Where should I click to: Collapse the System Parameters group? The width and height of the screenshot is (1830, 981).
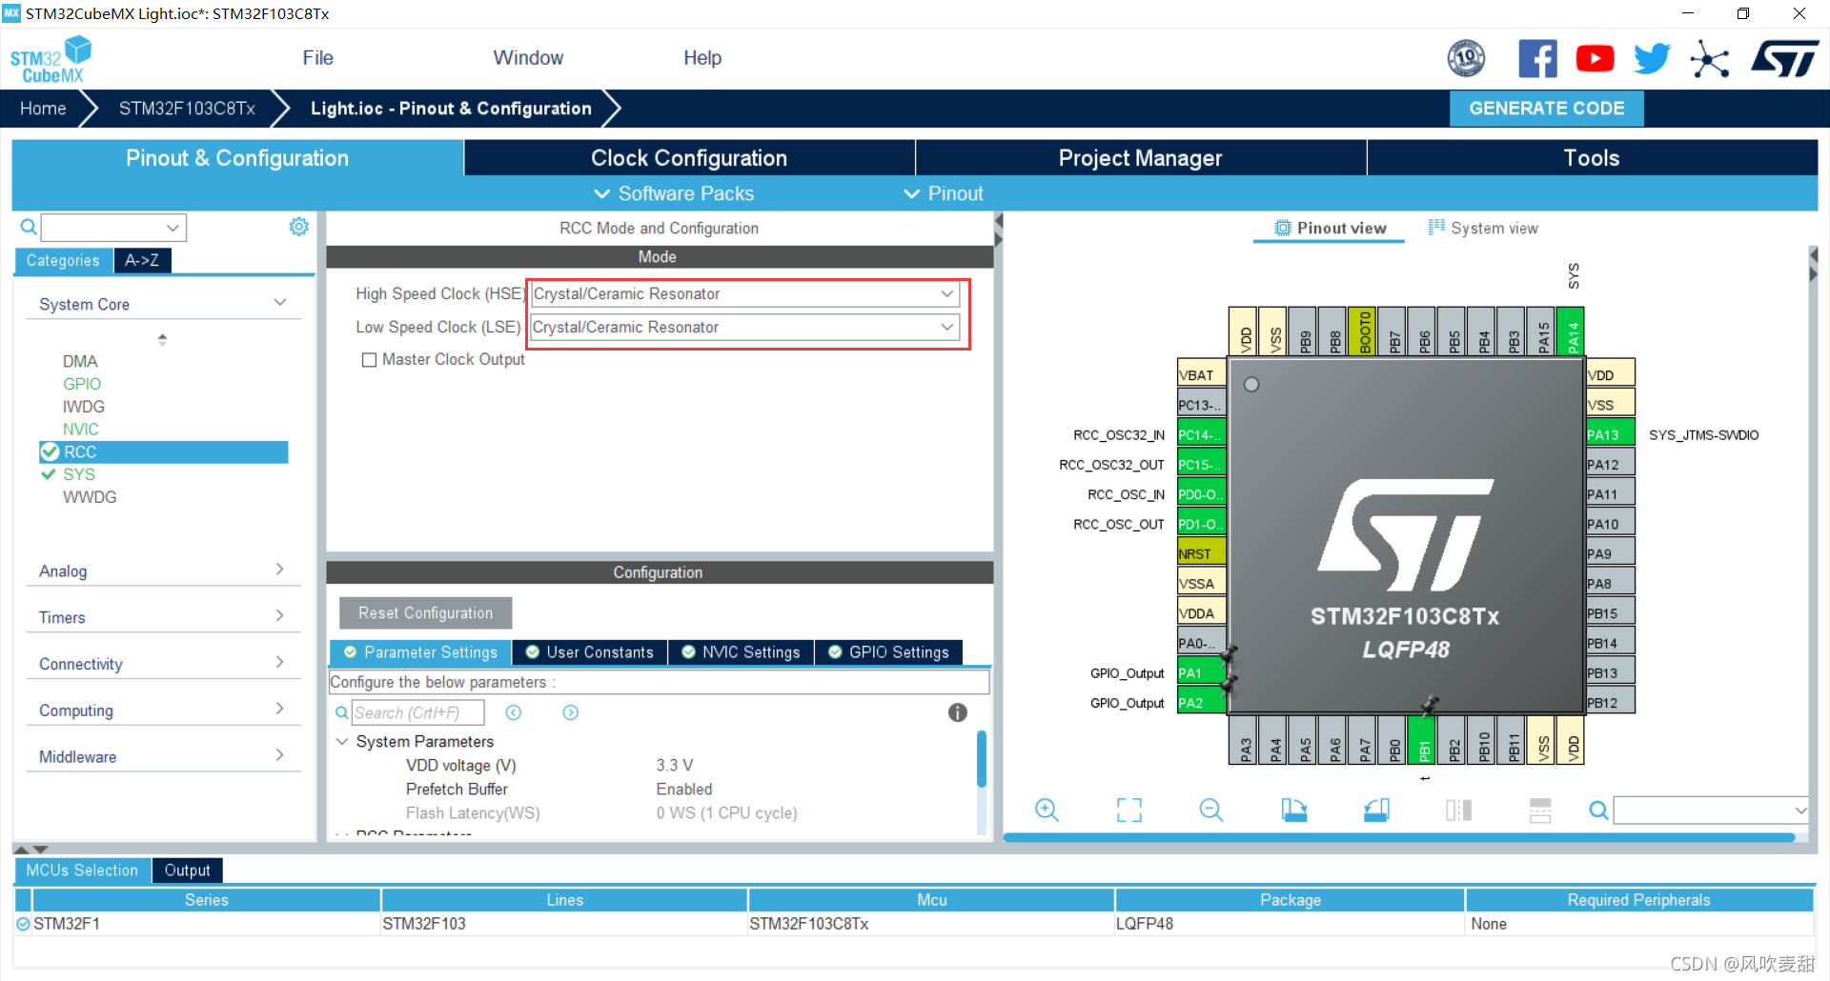click(x=342, y=741)
